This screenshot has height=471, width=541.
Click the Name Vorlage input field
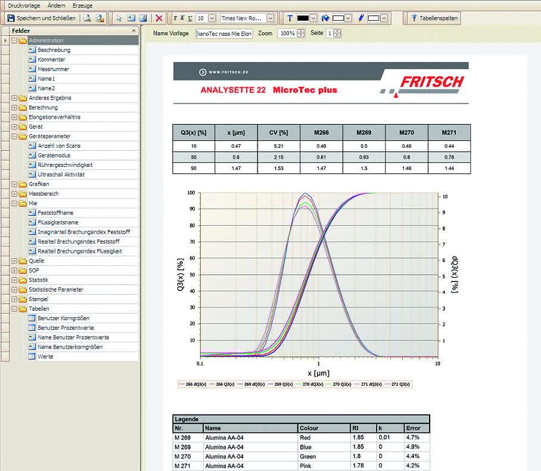click(x=224, y=33)
